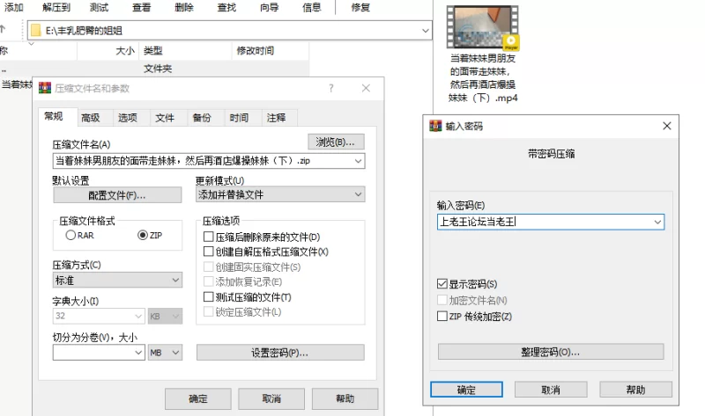Select the RAR archive format option
Viewport: 705px width, 416px height.
tap(70, 235)
